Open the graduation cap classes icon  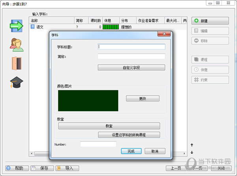pos(17,82)
